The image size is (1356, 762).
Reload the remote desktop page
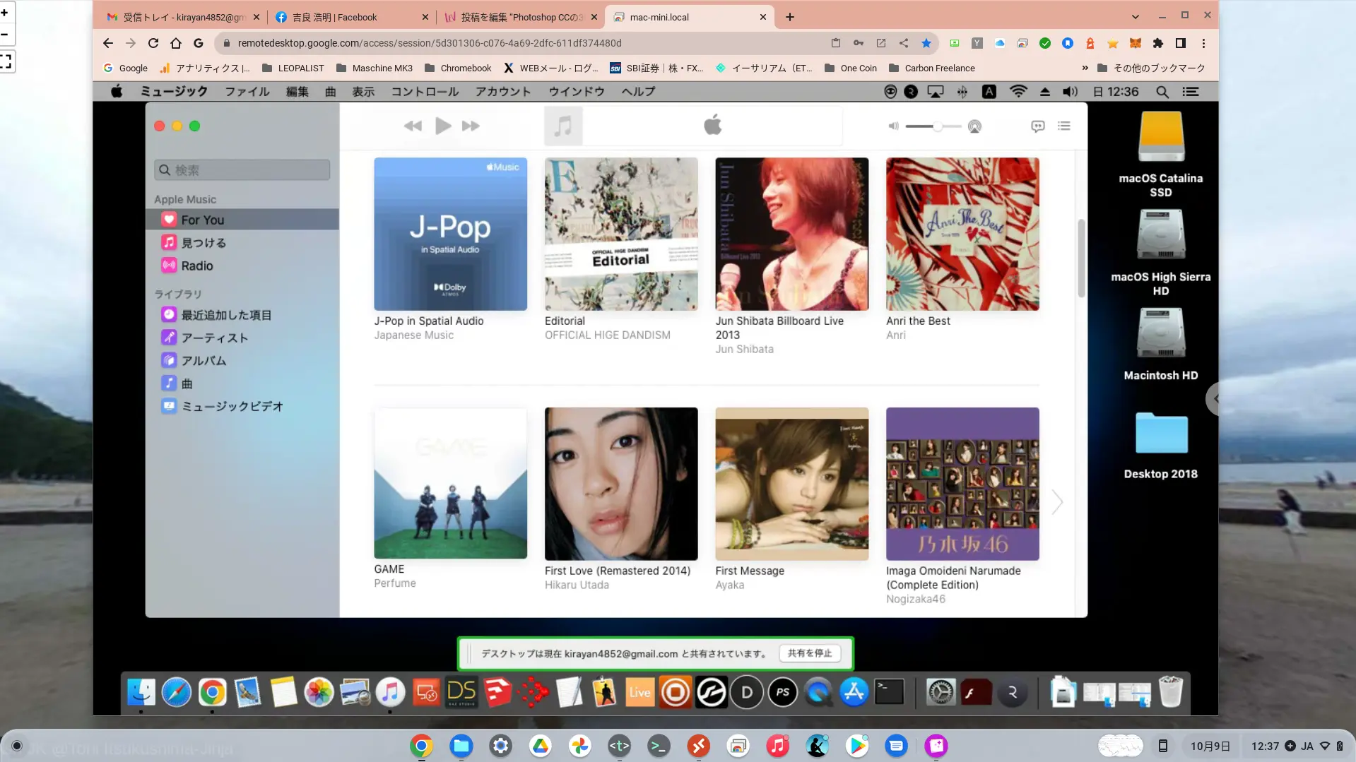tap(153, 43)
